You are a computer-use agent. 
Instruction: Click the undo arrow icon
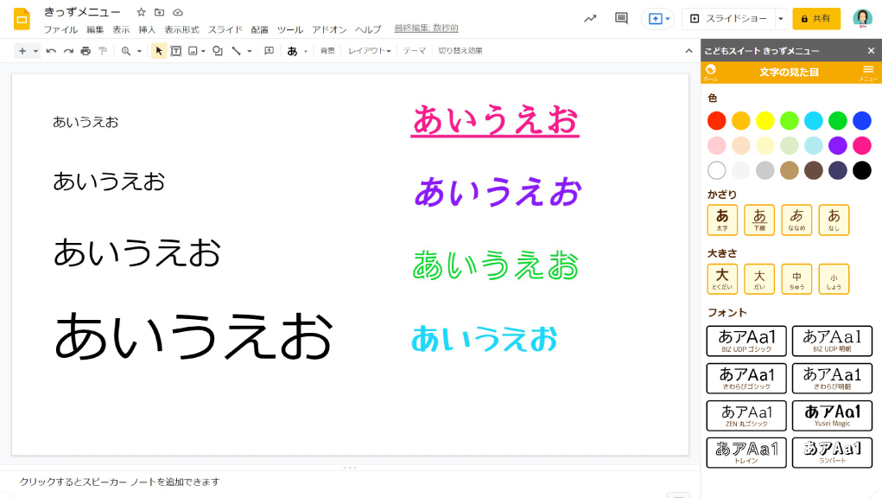coord(52,51)
